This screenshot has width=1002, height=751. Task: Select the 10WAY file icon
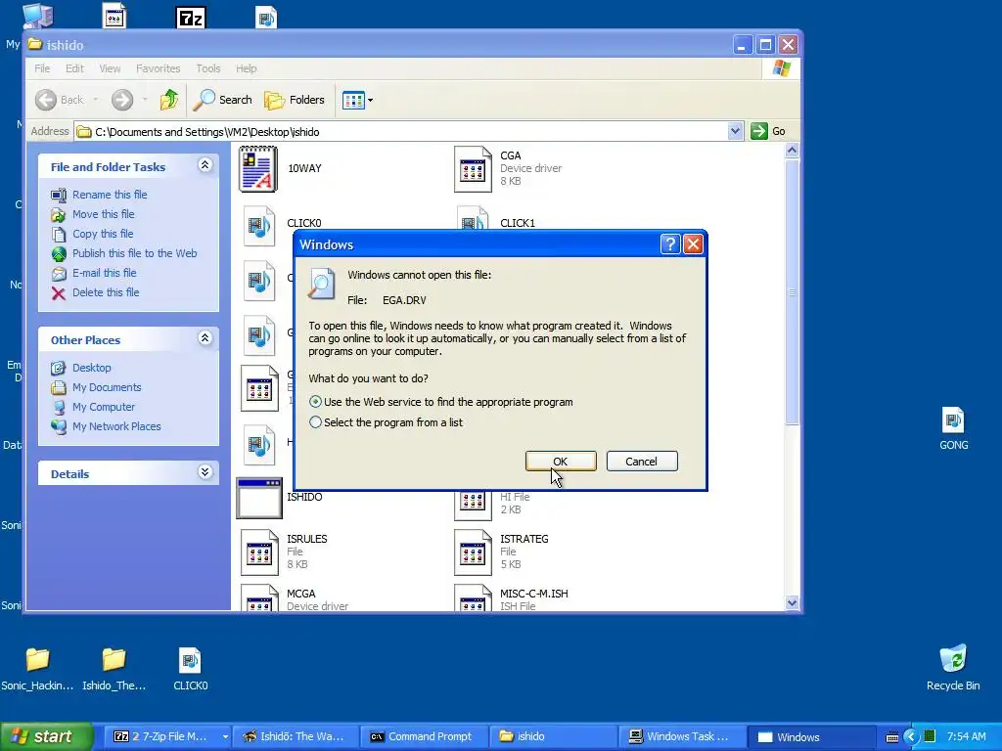[x=258, y=168]
